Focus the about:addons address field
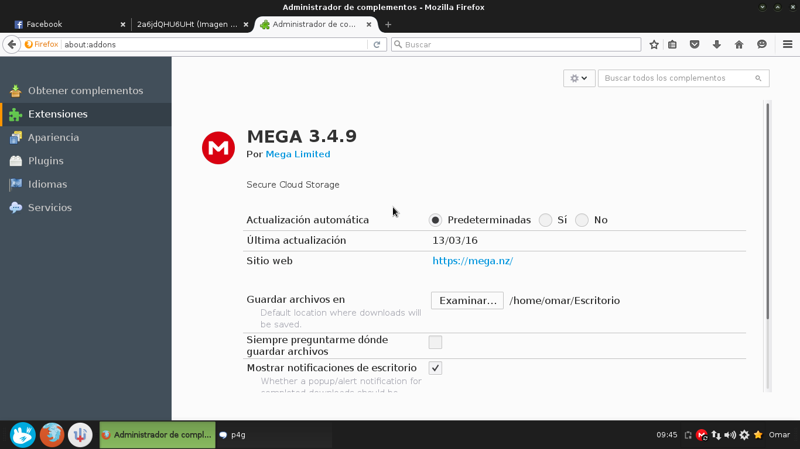The height and width of the screenshot is (449, 800). 214,44
